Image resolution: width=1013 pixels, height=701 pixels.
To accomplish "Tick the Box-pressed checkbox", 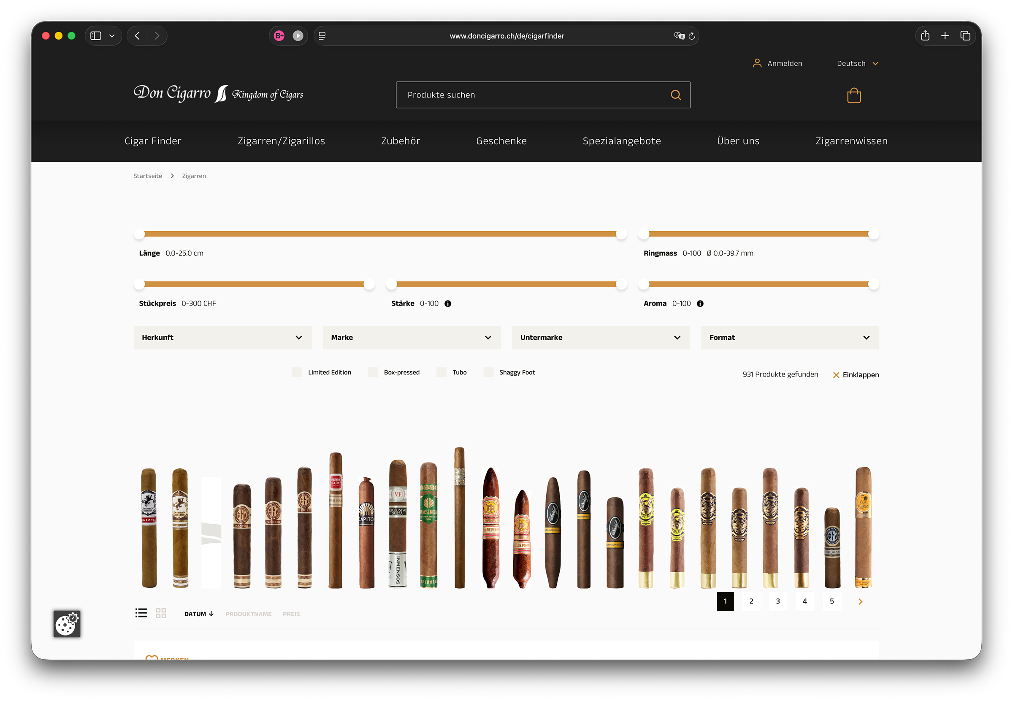I will point(373,373).
